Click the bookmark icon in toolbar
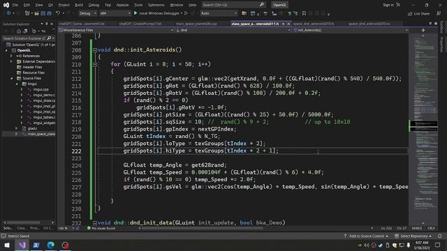 coord(304,13)
